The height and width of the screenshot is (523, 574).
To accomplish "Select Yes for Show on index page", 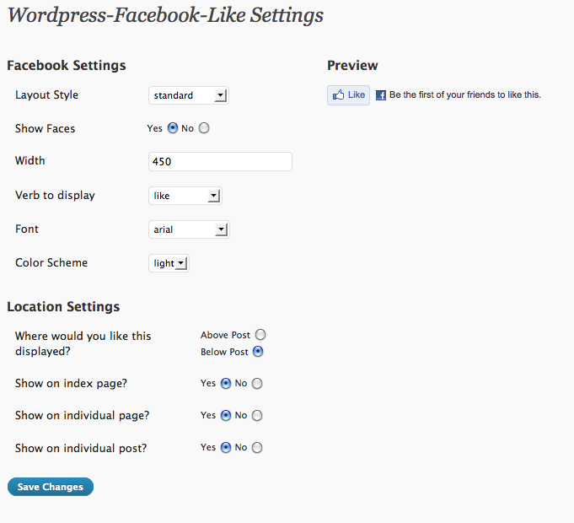I will (226, 384).
